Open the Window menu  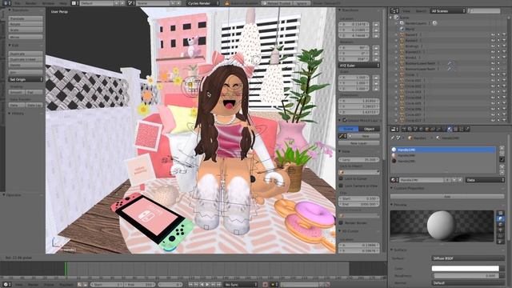coord(48,3)
